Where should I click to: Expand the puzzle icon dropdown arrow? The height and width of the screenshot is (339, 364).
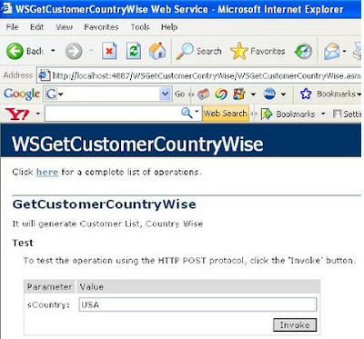(253, 95)
